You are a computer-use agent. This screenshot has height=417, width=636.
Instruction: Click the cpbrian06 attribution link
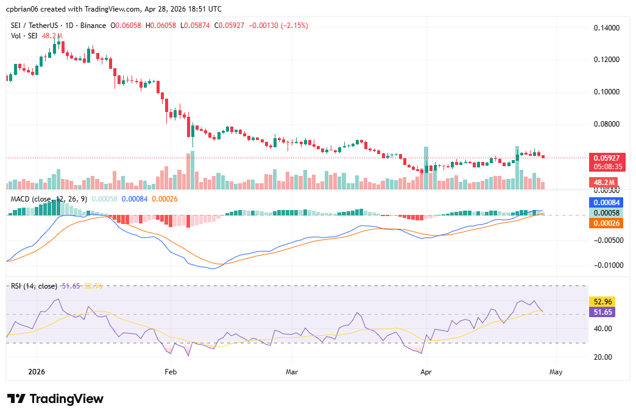[22, 9]
